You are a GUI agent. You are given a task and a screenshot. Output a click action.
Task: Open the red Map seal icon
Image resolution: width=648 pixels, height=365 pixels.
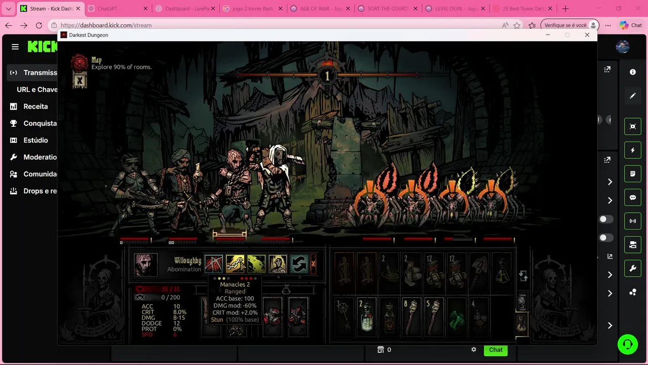tap(79, 62)
